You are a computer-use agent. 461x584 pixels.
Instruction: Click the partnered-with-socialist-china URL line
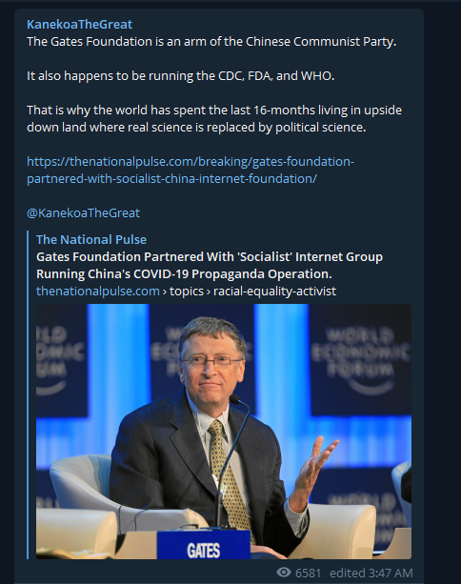point(171,178)
